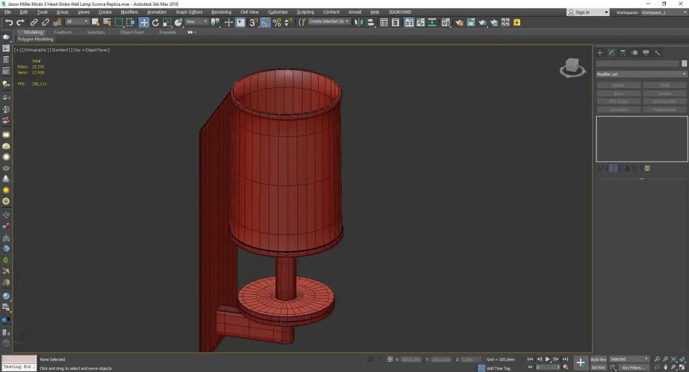Click the Mirror tool icon
The height and width of the screenshot is (372, 689).
[x=359, y=22]
